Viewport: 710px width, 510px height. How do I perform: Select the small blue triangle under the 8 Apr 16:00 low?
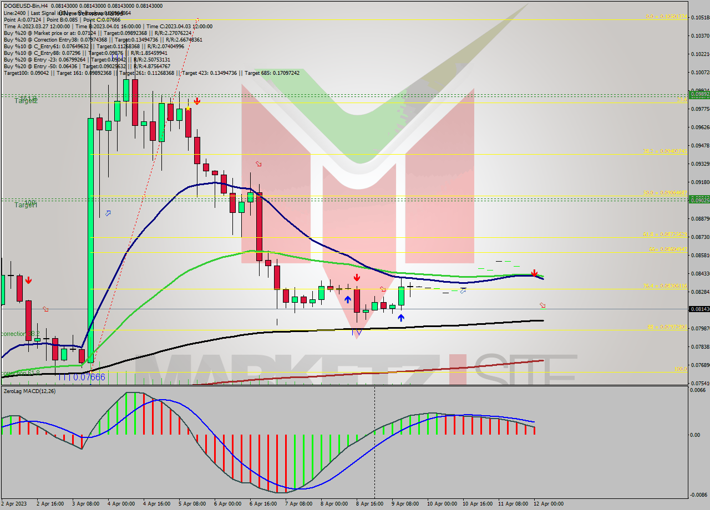click(359, 333)
